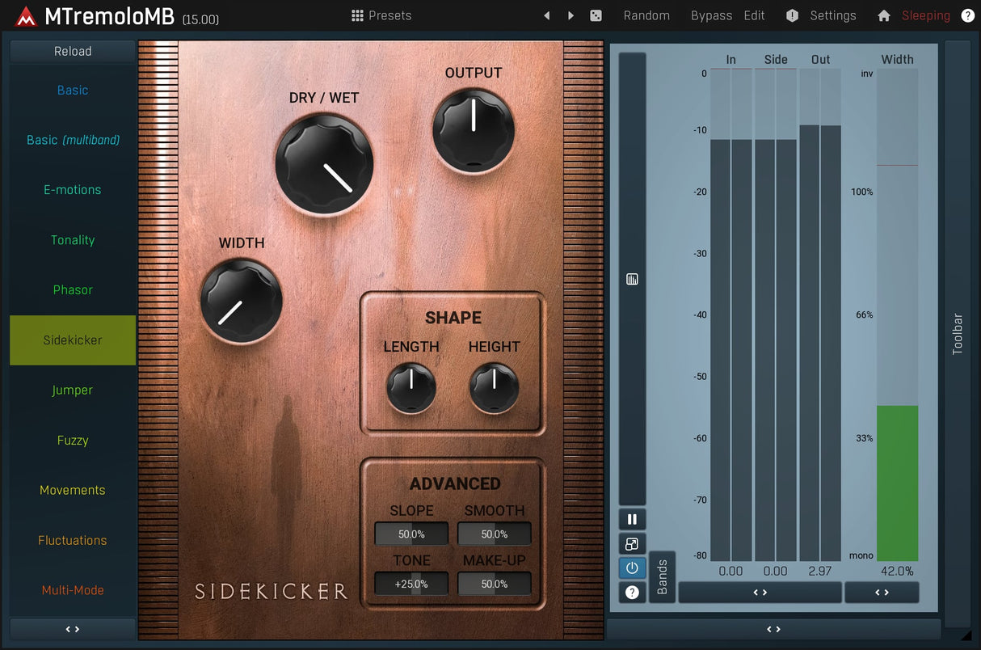Click the meter popup window icon
The height and width of the screenshot is (650, 981).
point(632,544)
